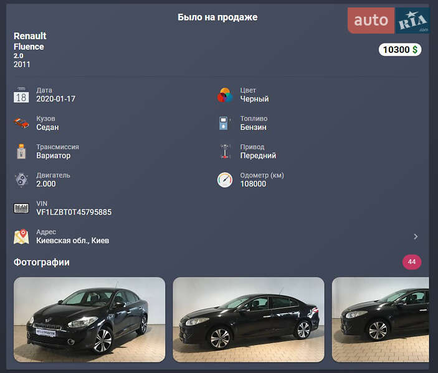Click the address Киевская обл., Киев
This screenshot has width=438, height=373.
pos(73,241)
